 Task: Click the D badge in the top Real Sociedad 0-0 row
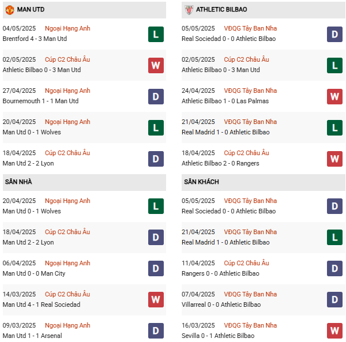[334, 34]
